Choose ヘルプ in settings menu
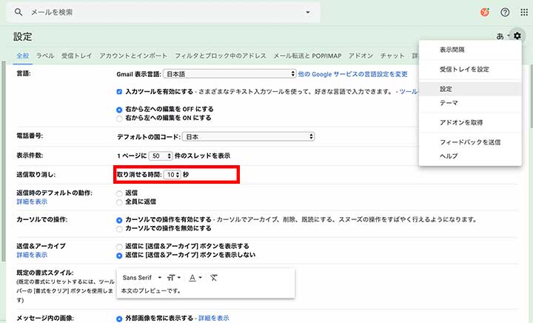Screen dimensions: 533x323 [x=471, y=156]
